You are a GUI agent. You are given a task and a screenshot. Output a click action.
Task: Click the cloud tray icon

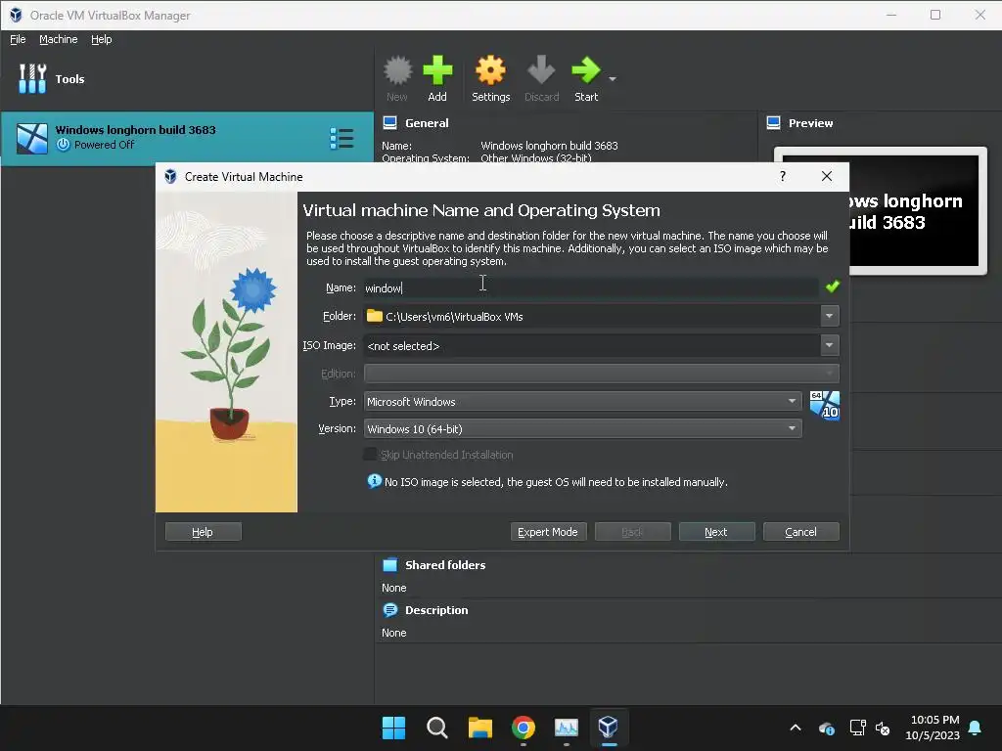826,728
